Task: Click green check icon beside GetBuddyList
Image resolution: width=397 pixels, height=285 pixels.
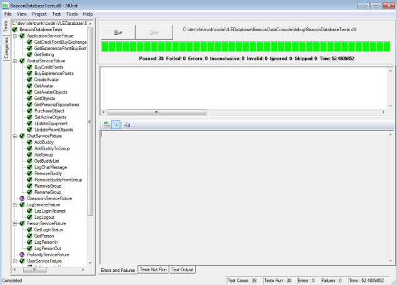Action: pyautogui.click(x=29, y=161)
